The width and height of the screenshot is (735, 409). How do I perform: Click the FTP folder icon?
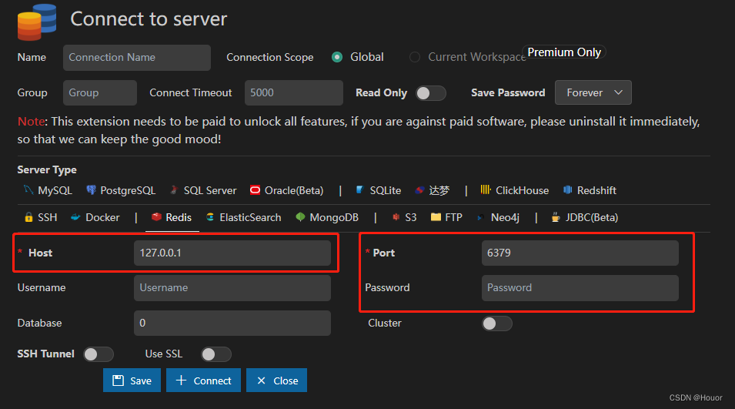436,216
